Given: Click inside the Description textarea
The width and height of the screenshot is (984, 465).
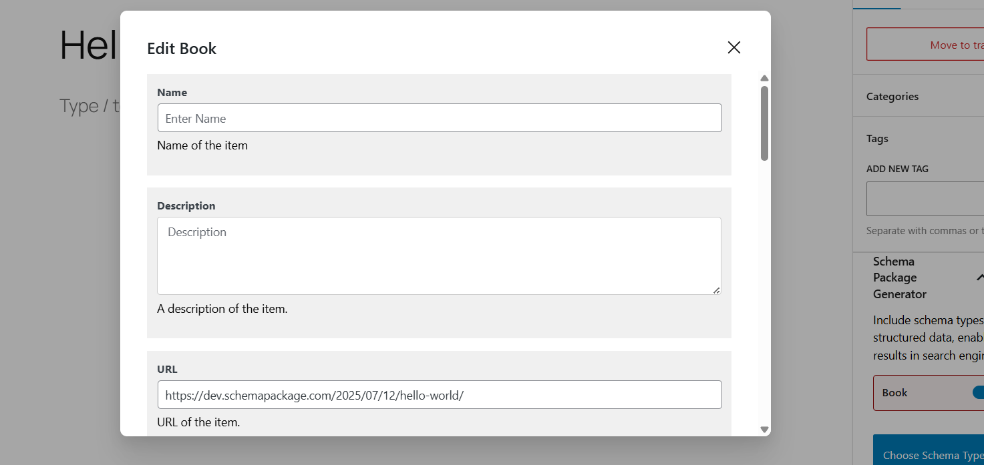Looking at the screenshot, I should (x=439, y=256).
